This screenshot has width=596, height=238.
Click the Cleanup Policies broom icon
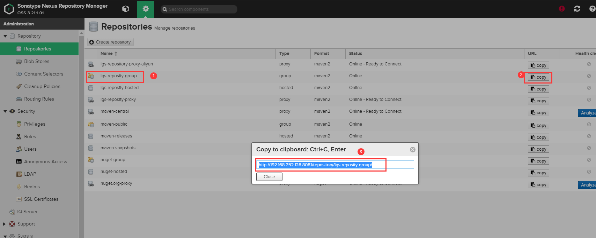[19, 86]
